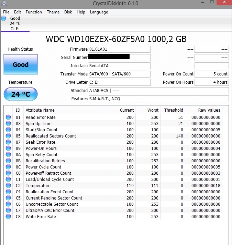Click the Features field S.M.A.R.T., NCQ
Viewport: 232px width, 245px height.
click(x=158, y=99)
